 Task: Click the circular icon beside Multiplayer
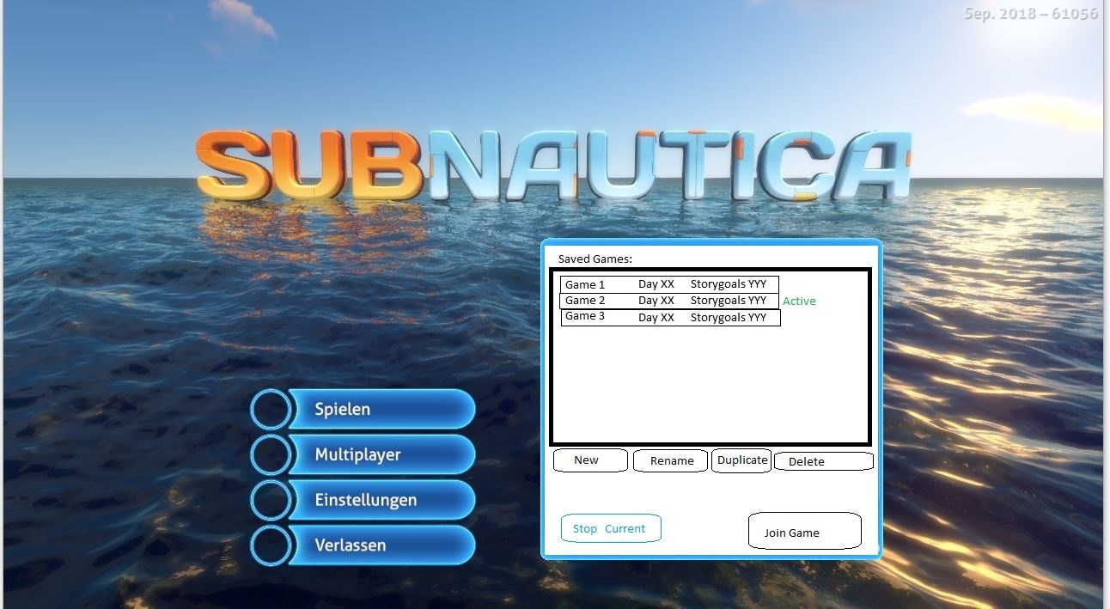coord(271,454)
